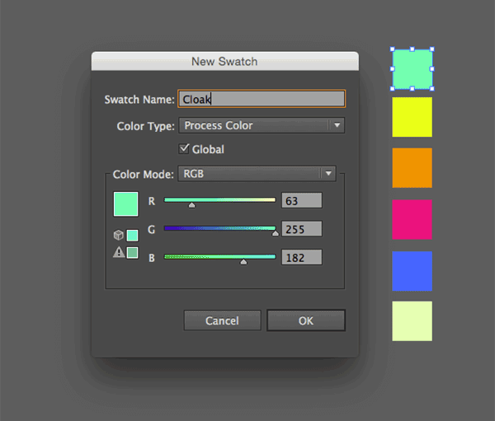Image resolution: width=495 pixels, height=421 pixels.
Task: Open the Color Type dropdown
Action: pyautogui.click(x=261, y=125)
